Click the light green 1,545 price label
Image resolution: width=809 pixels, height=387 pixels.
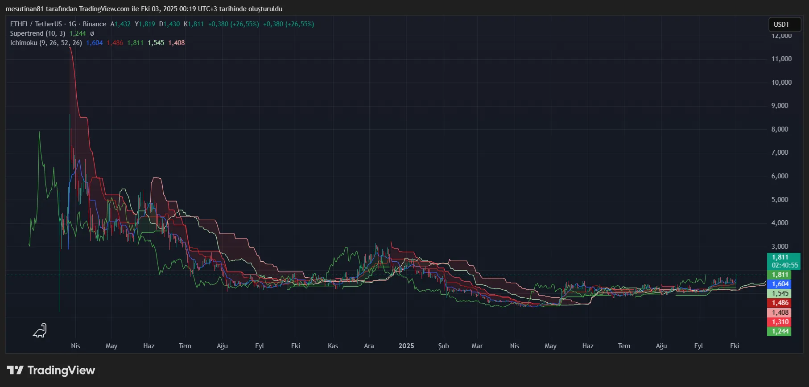click(780, 293)
